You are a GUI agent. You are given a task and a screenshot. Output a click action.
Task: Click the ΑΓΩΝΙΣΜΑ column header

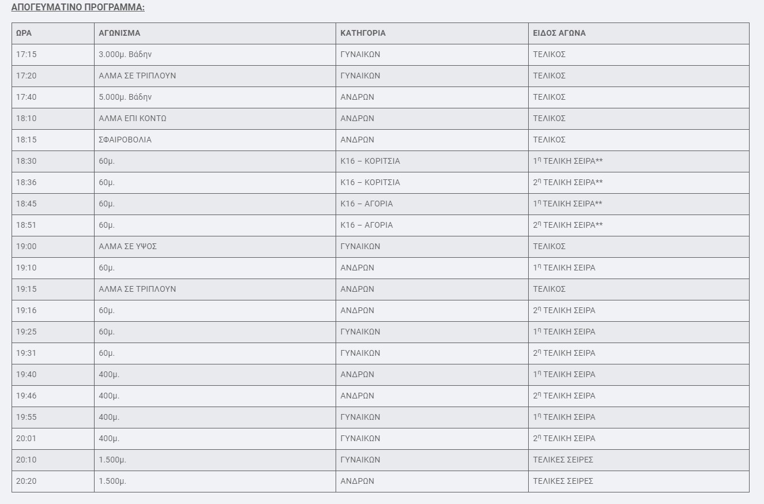(x=119, y=33)
